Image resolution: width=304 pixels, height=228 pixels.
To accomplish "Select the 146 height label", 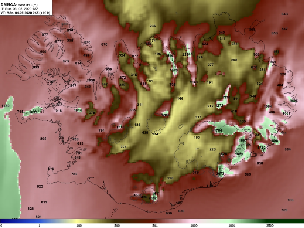I will point(180,98).
